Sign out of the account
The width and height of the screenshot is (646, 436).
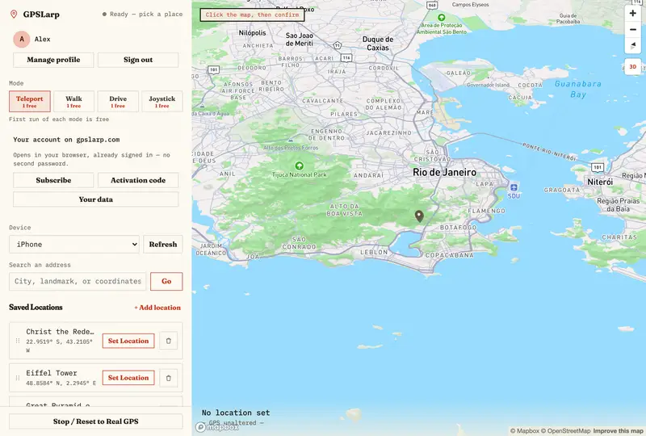pyautogui.click(x=138, y=60)
